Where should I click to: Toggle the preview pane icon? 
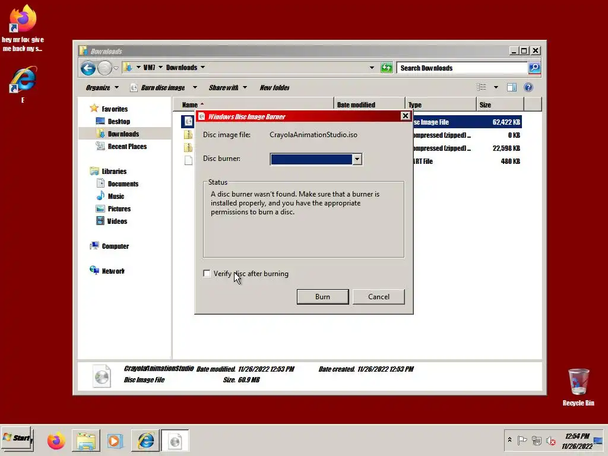pos(511,87)
